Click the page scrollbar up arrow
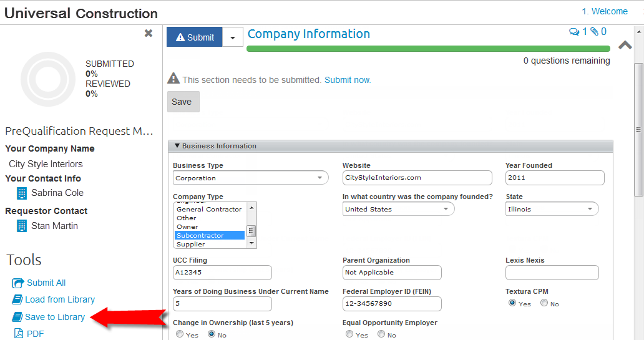Viewport: 644px width, 340px height. pos(638,32)
